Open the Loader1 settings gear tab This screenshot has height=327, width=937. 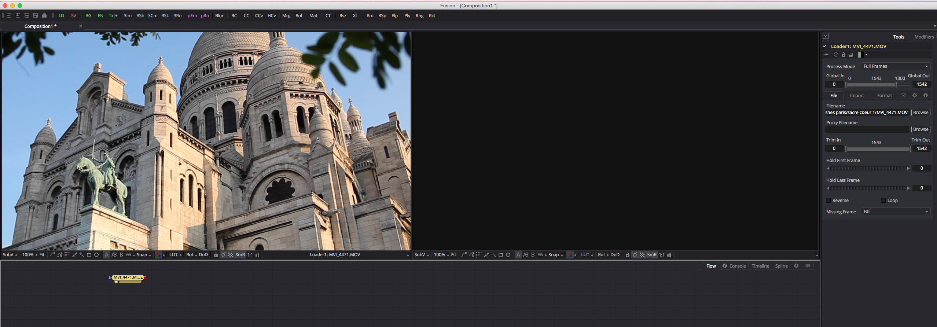click(x=915, y=95)
